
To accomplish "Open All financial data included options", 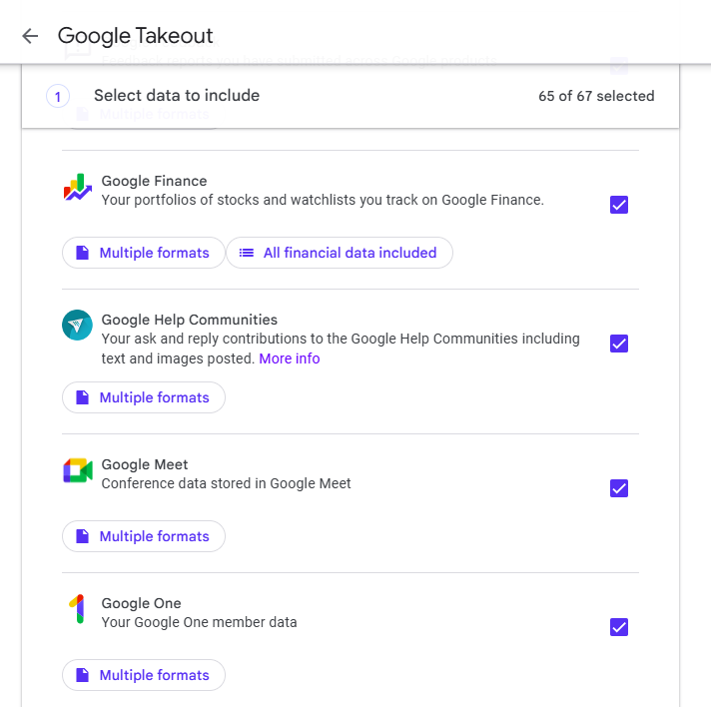I will tap(340, 254).
